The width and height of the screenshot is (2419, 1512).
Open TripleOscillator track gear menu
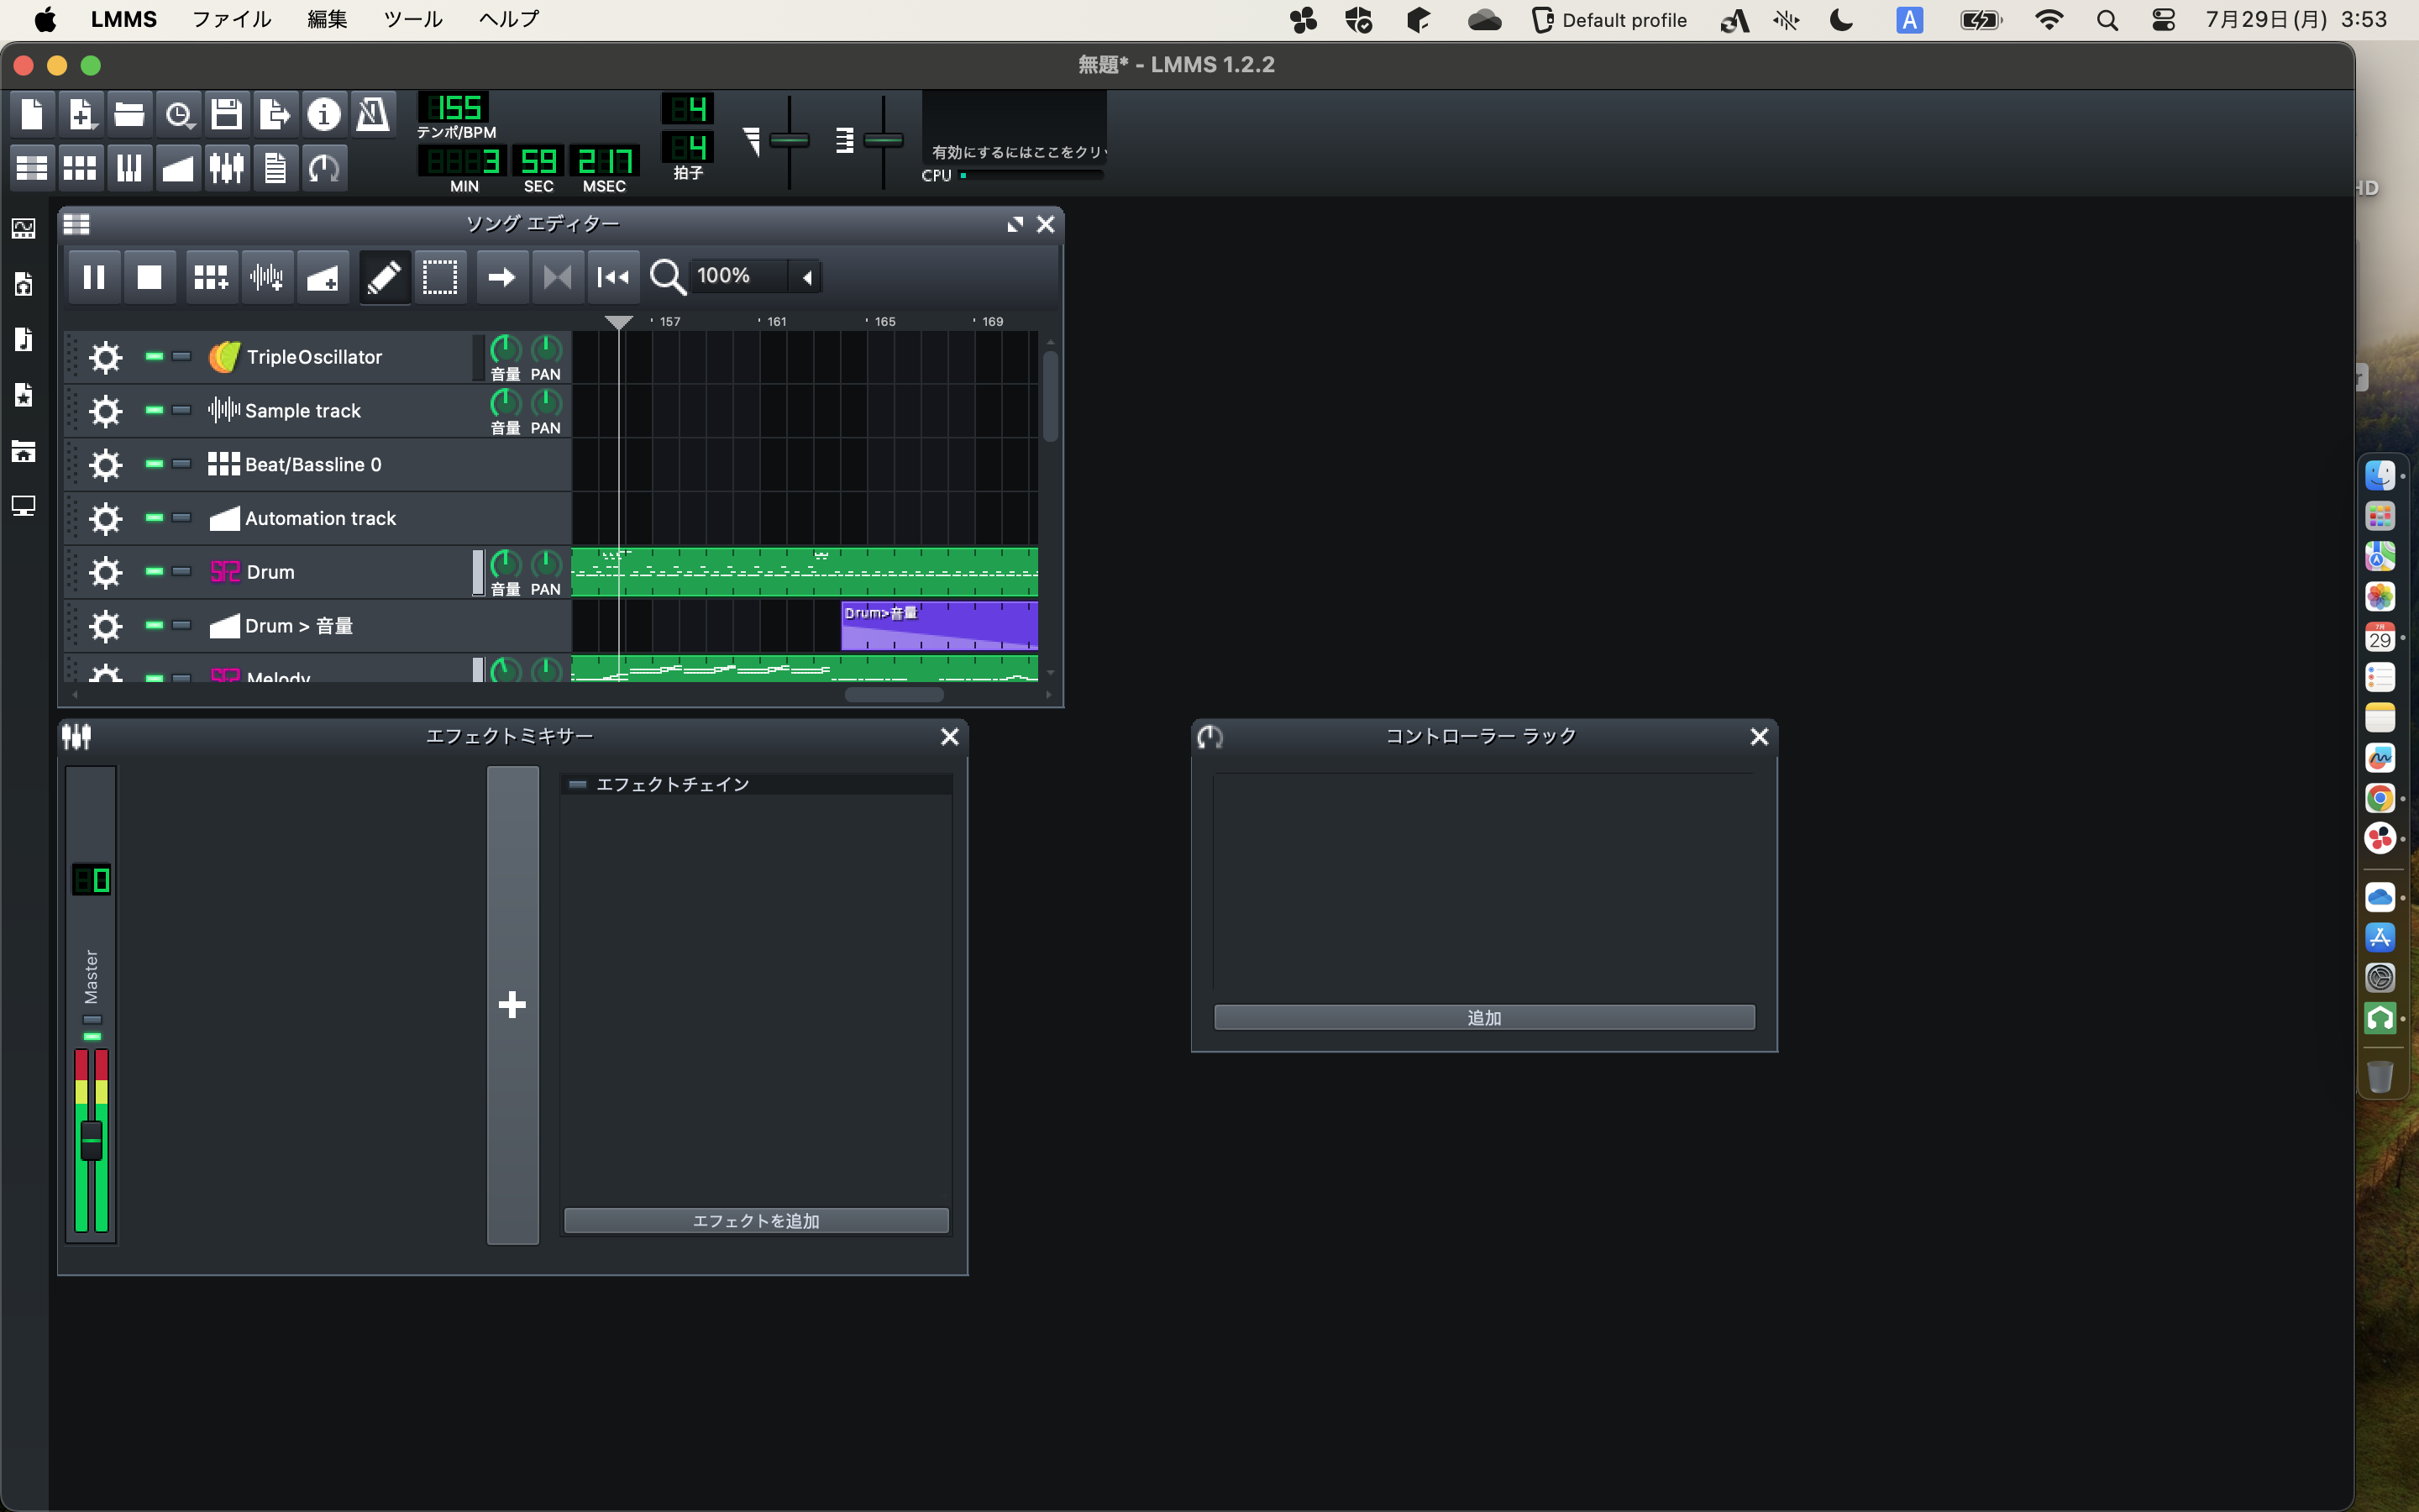tap(105, 357)
